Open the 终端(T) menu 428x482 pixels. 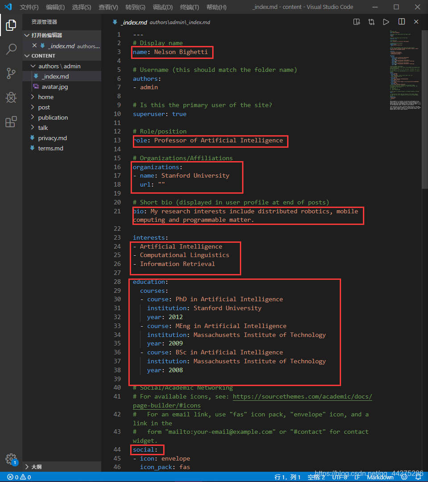click(189, 7)
